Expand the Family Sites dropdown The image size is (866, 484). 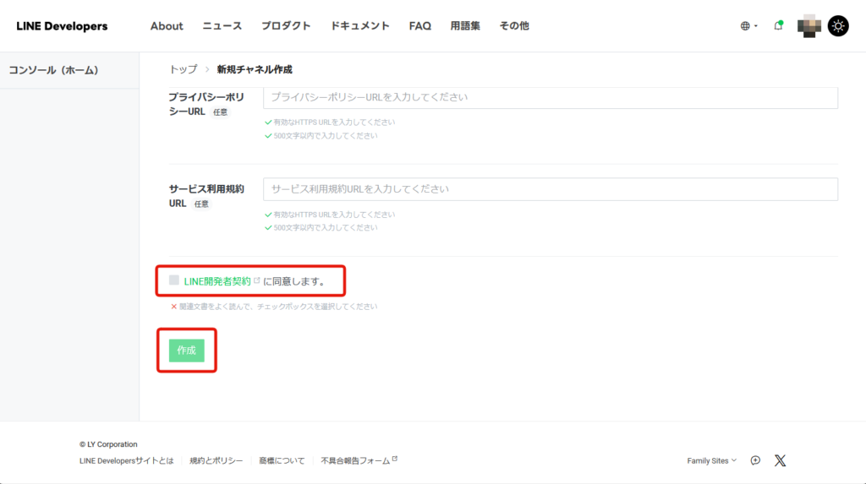click(x=711, y=461)
